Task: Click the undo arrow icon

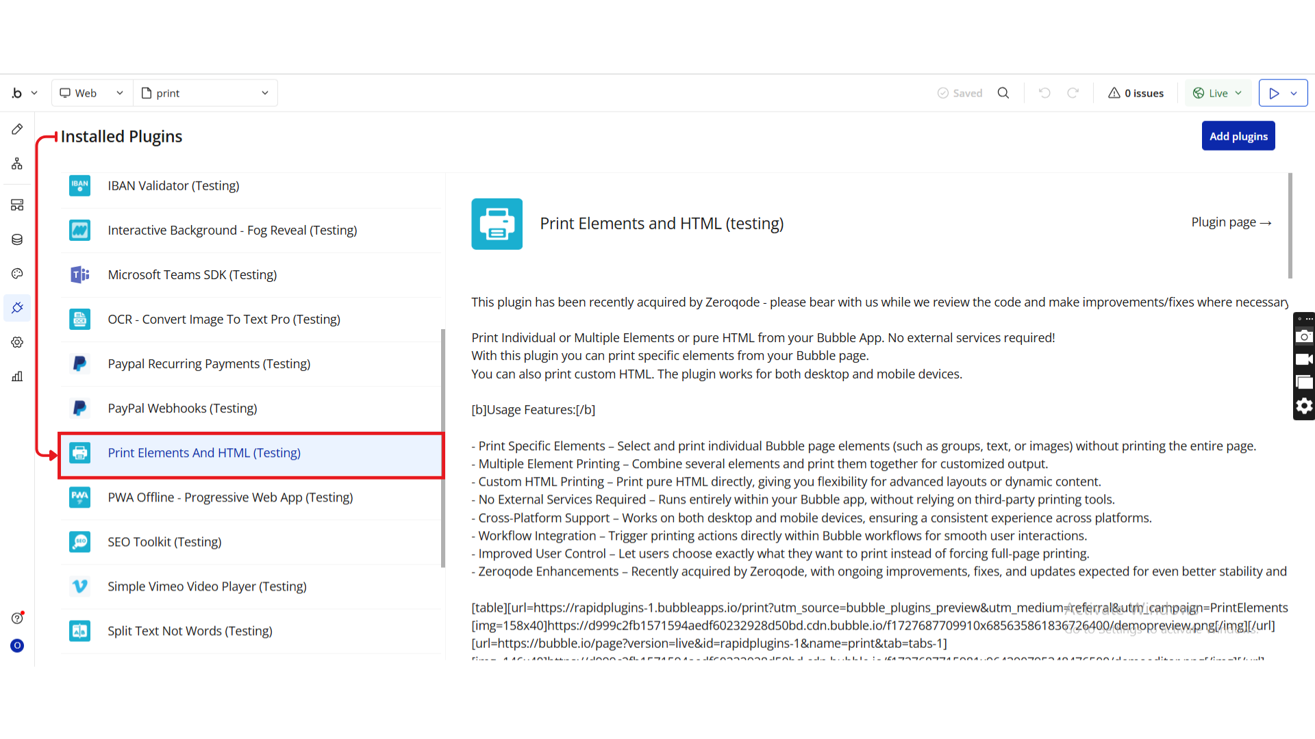Action: click(x=1044, y=93)
